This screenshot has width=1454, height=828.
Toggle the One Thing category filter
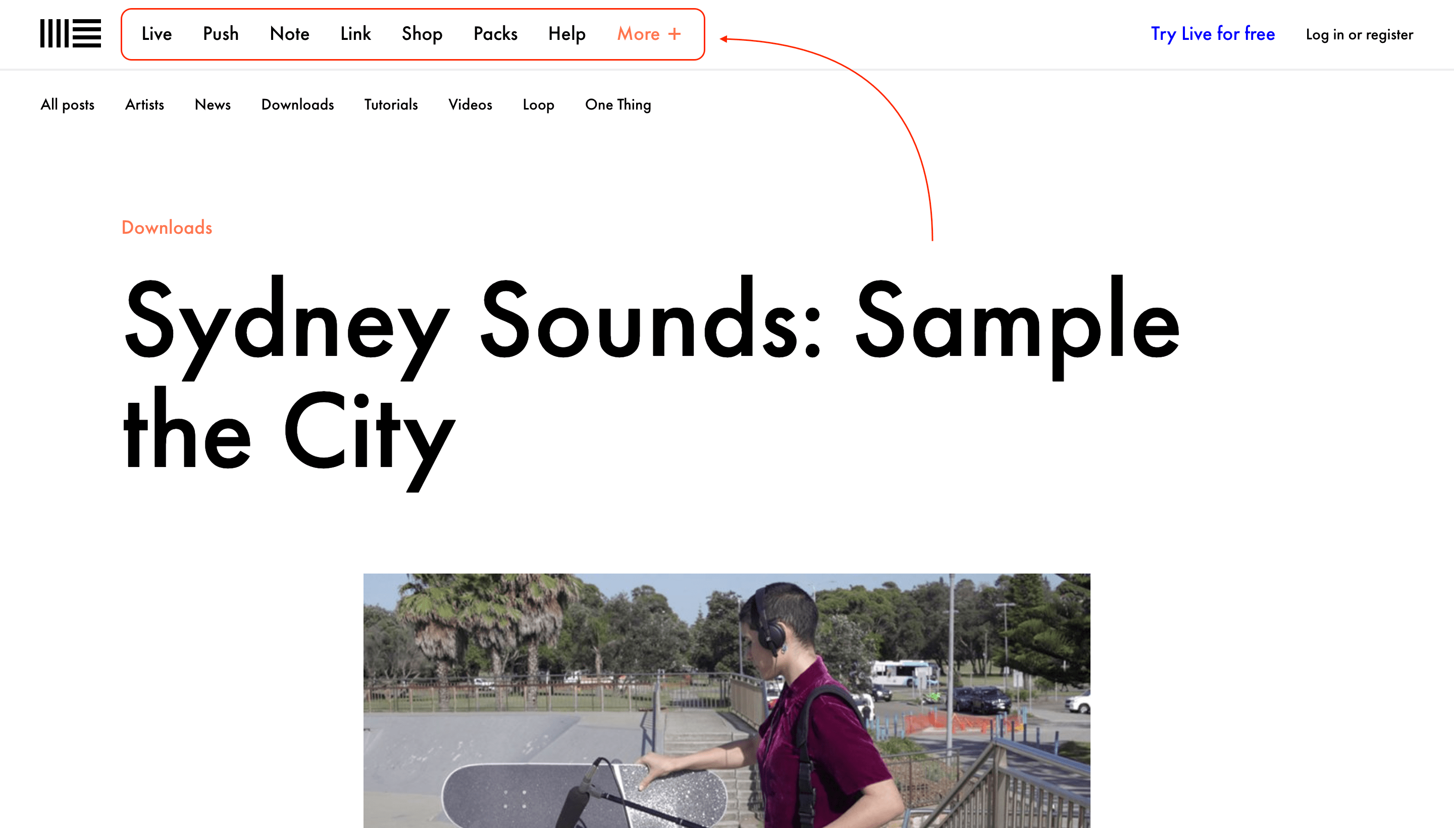coord(618,104)
